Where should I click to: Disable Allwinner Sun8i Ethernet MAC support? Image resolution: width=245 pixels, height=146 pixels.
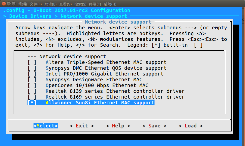(32, 103)
